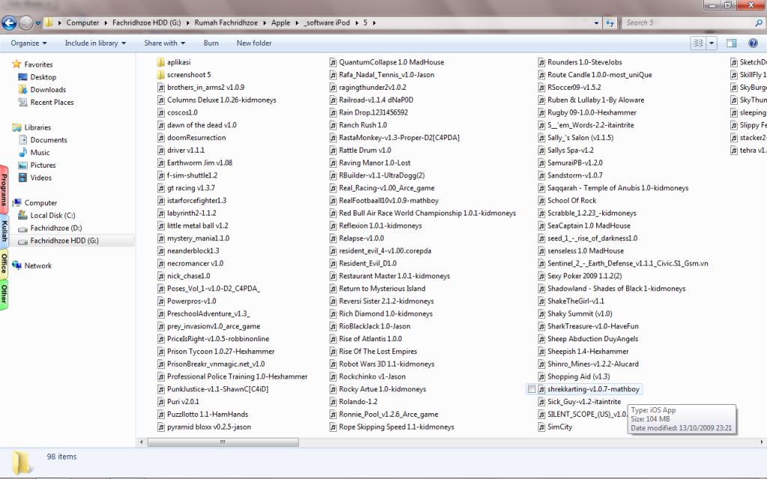Click the Desktop icon in Favorites

coord(22,77)
